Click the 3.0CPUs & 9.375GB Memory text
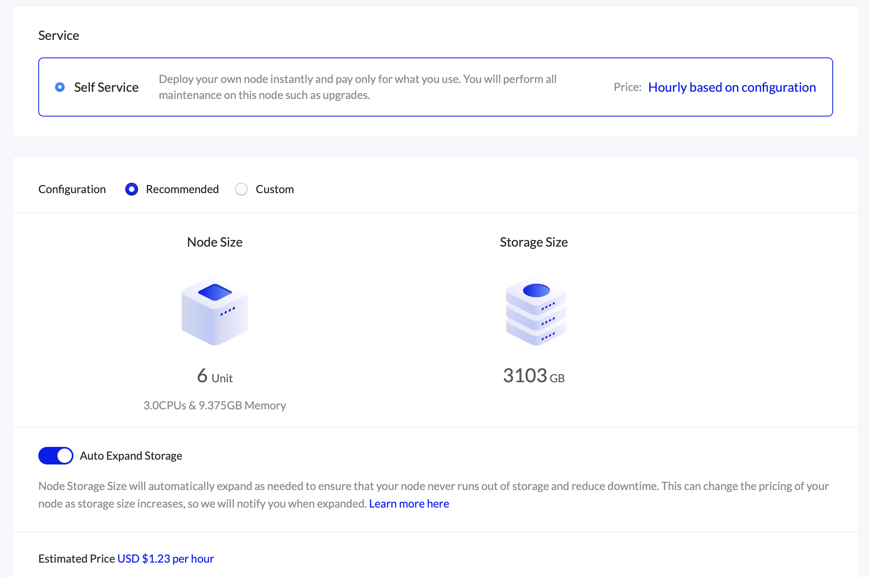 [x=215, y=405]
